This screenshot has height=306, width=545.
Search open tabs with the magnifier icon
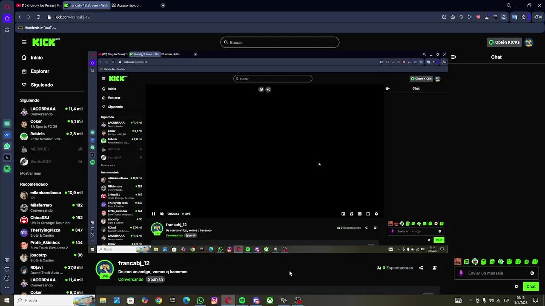pyautogui.click(x=509, y=6)
